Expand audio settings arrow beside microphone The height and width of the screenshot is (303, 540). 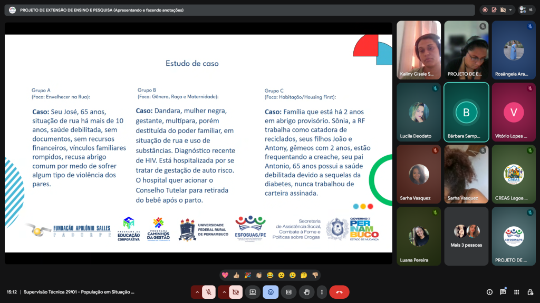point(197,292)
